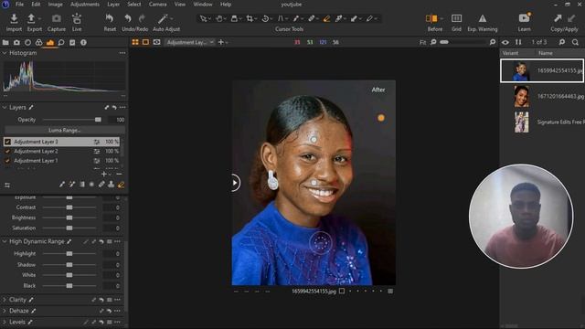Click the Copy adjustments arrow

558,18
